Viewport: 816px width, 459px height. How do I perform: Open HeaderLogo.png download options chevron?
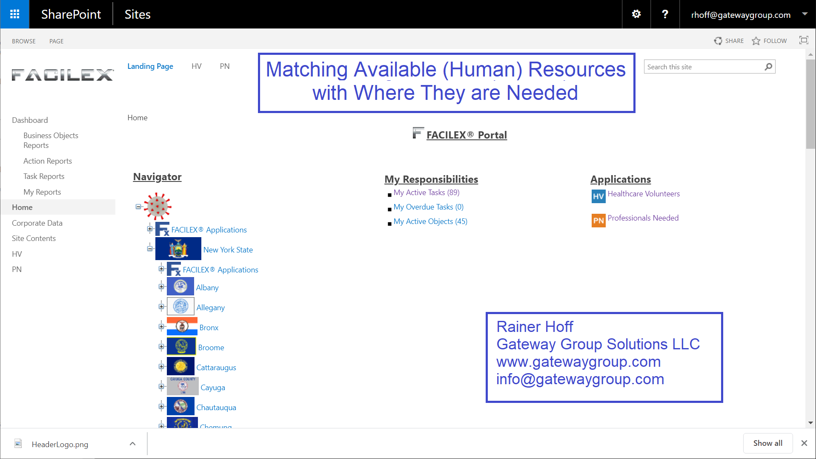pyautogui.click(x=132, y=444)
